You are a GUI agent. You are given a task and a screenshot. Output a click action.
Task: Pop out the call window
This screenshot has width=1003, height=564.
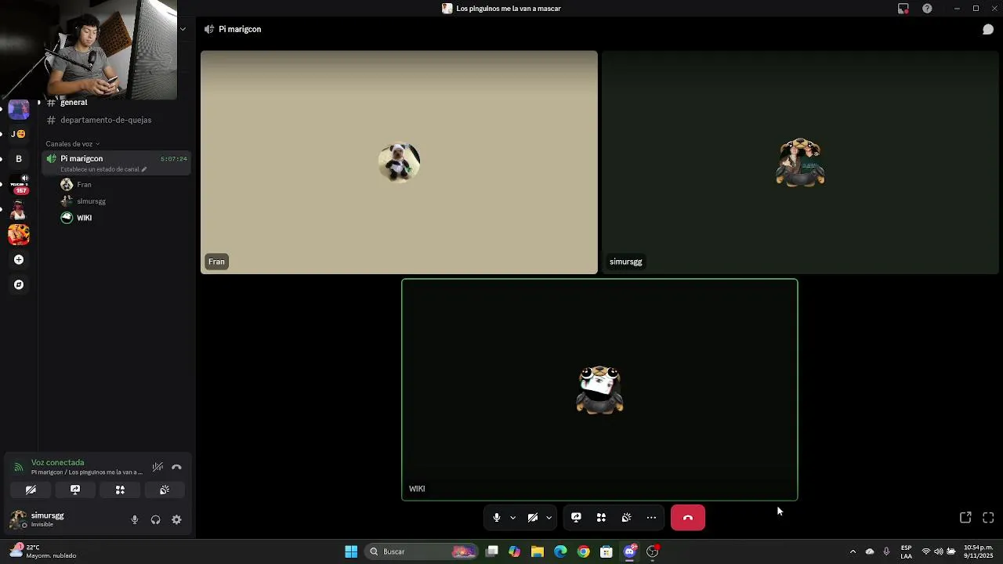965,518
